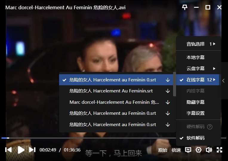
Task: Skip to the previous video
Action: click(x=9, y=150)
